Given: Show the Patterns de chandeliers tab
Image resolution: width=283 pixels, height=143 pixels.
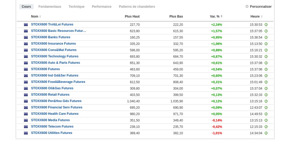Looking at the screenshot, I should pos(137,7).
